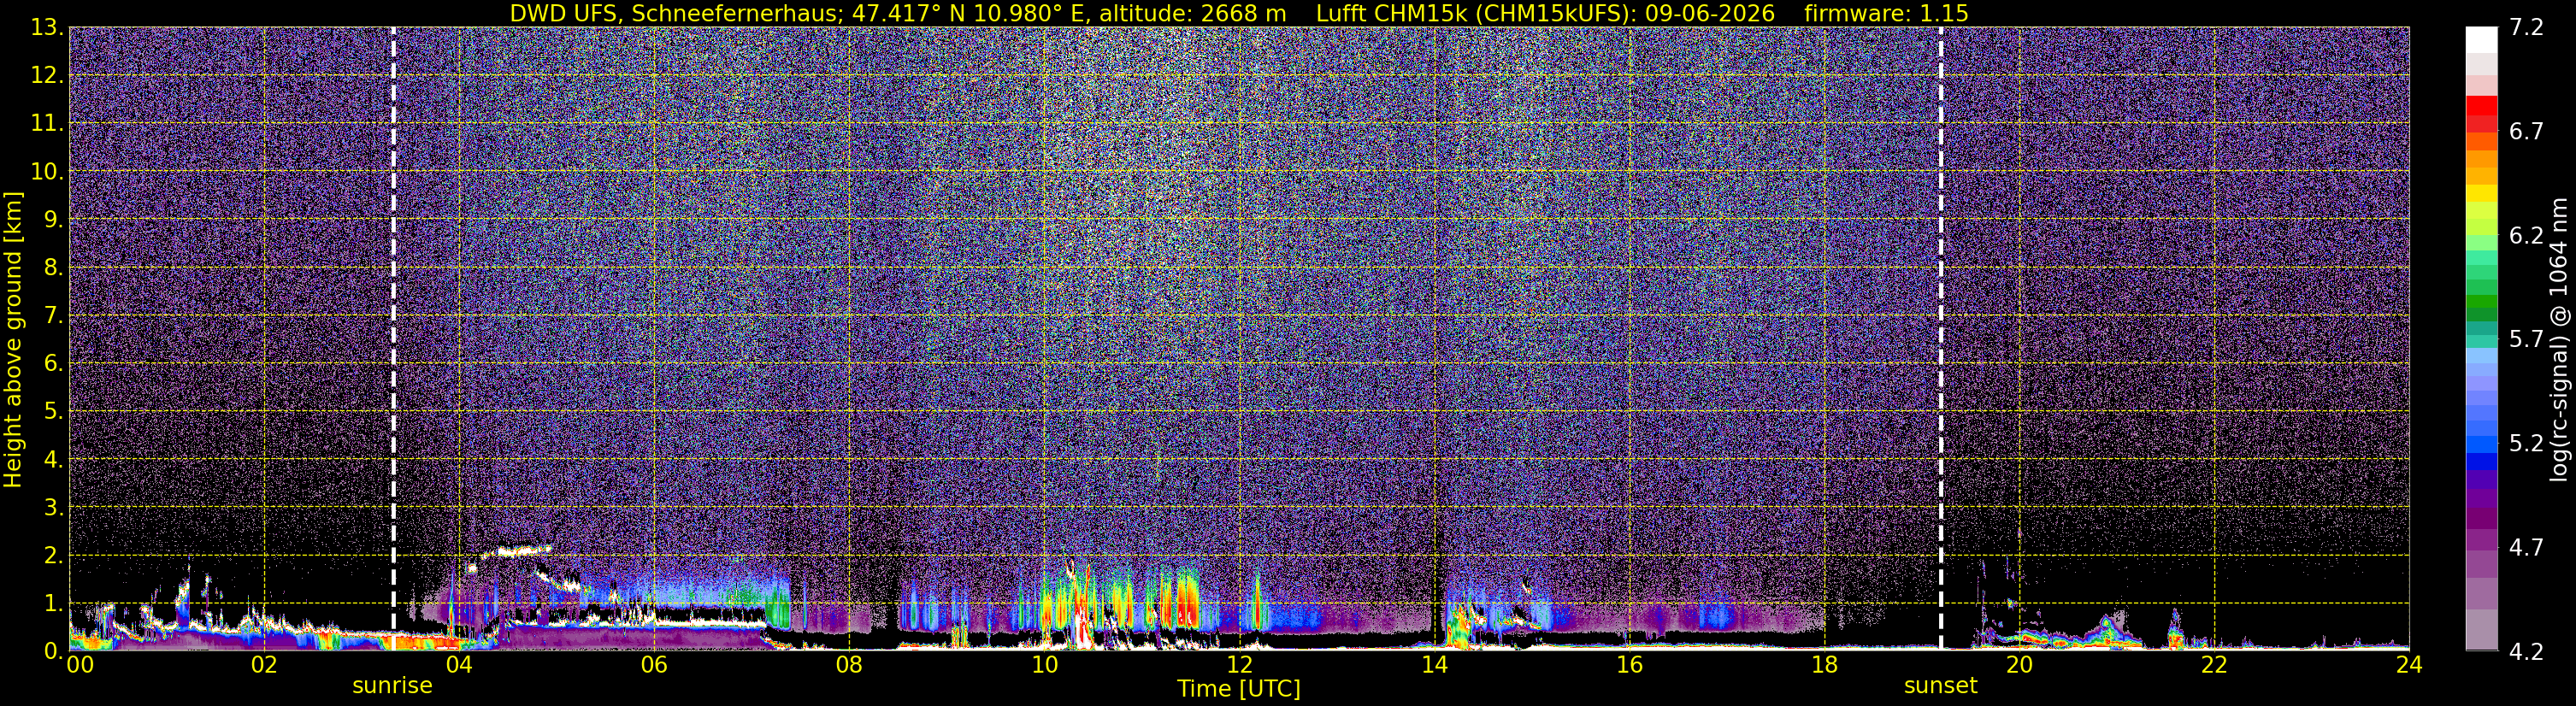Click the height axis tick '5.'
This screenshot has width=2576, height=706.
coord(53,412)
